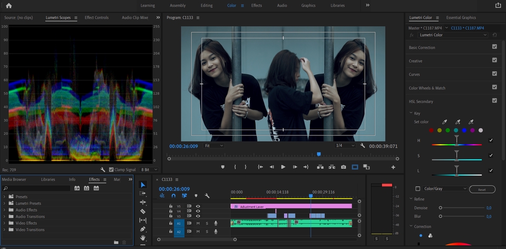Open the 1/4 playback resolution dropdown
Viewport: 506px width, 249px height.
click(x=345, y=146)
